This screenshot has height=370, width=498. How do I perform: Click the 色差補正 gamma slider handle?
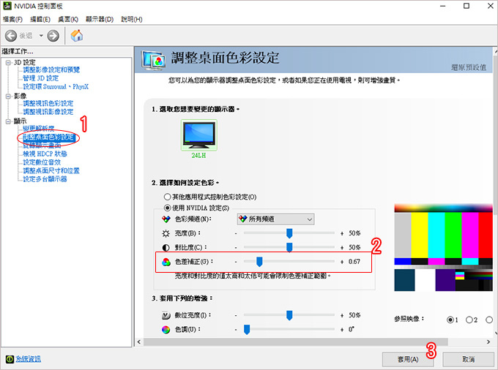point(259,262)
